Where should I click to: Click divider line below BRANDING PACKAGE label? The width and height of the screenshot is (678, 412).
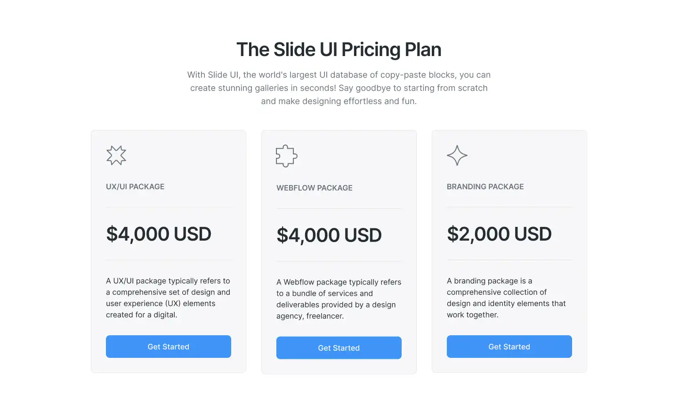point(509,207)
